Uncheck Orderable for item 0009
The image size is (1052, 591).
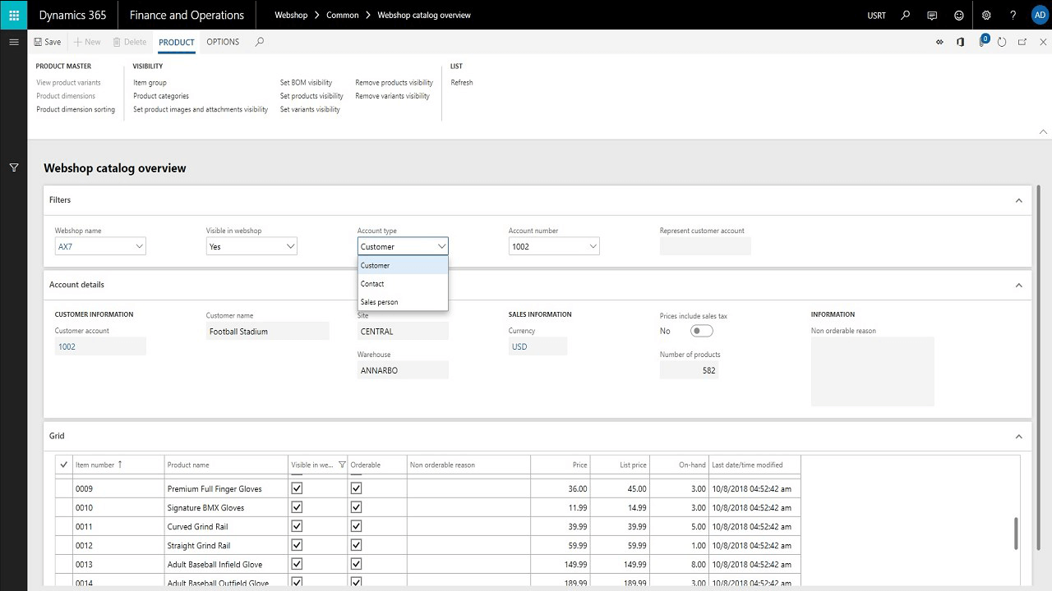356,488
